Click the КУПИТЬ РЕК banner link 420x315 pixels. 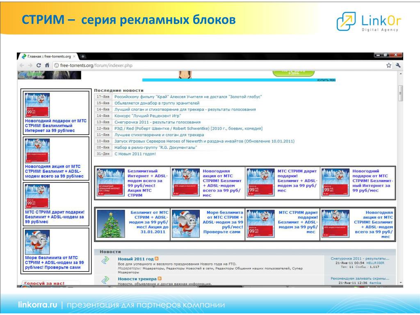[326, 80]
